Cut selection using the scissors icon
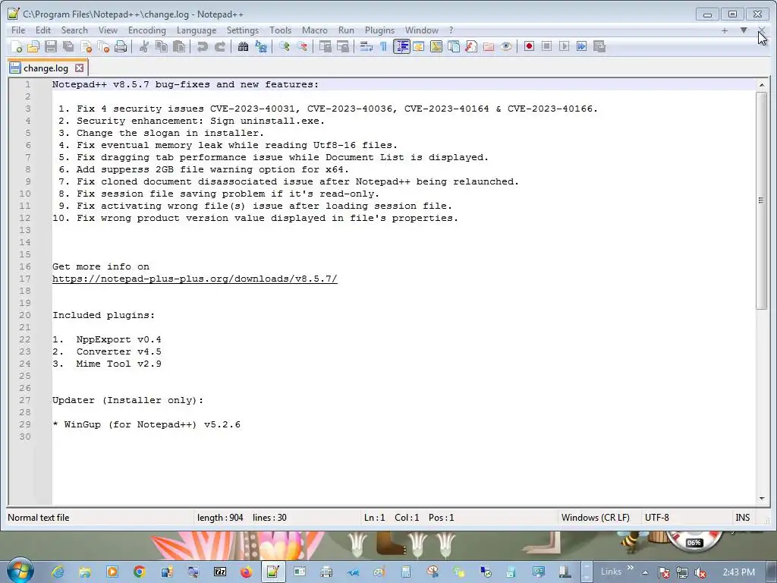Screen dimensions: 777x583 (144, 46)
